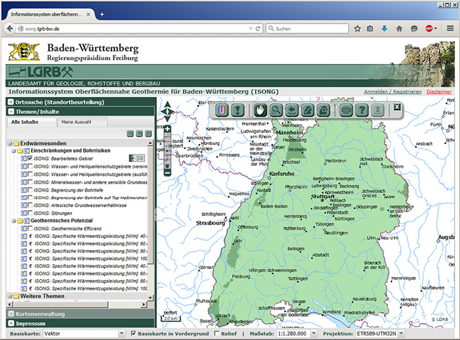Click the pencil drawing tool icon
This screenshot has height=340, width=460.
[307, 110]
